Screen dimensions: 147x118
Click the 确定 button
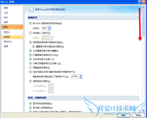[x=124, y=115]
